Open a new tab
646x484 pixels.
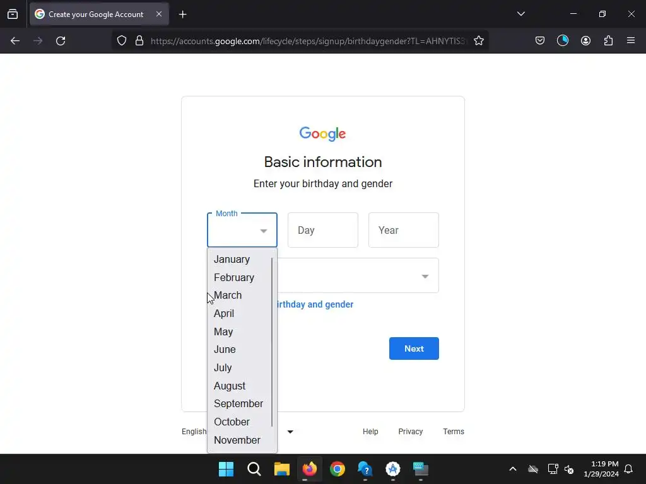182,14
